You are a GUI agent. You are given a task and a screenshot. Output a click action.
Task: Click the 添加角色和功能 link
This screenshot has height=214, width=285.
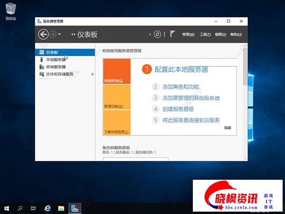[x=180, y=87]
